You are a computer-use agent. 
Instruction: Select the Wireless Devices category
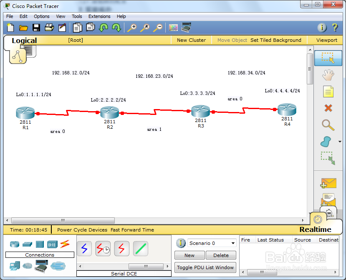point(52,244)
